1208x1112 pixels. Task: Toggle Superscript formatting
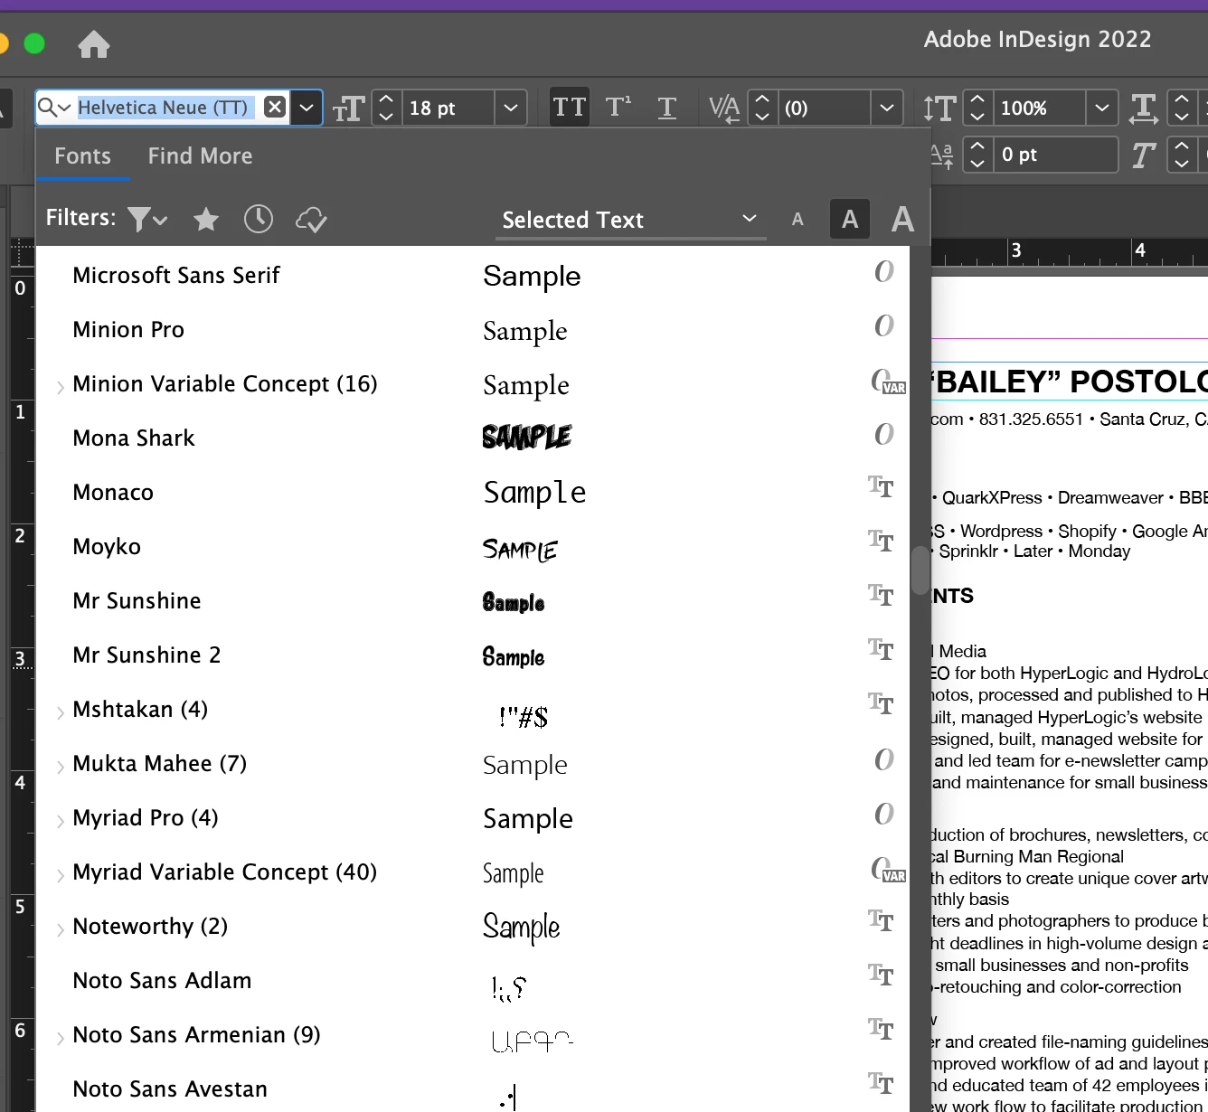coord(618,108)
